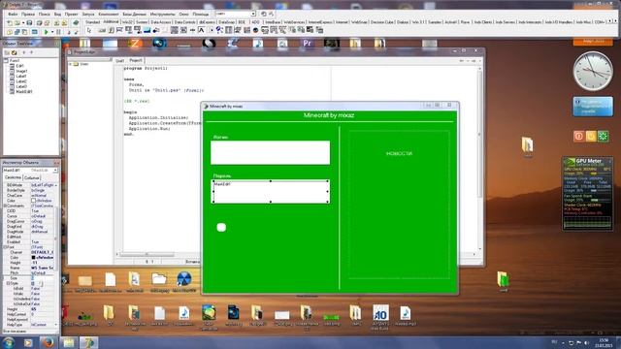621x349 pixels.
Task: Open Firefox from the taskbar
Action: click(48, 342)
